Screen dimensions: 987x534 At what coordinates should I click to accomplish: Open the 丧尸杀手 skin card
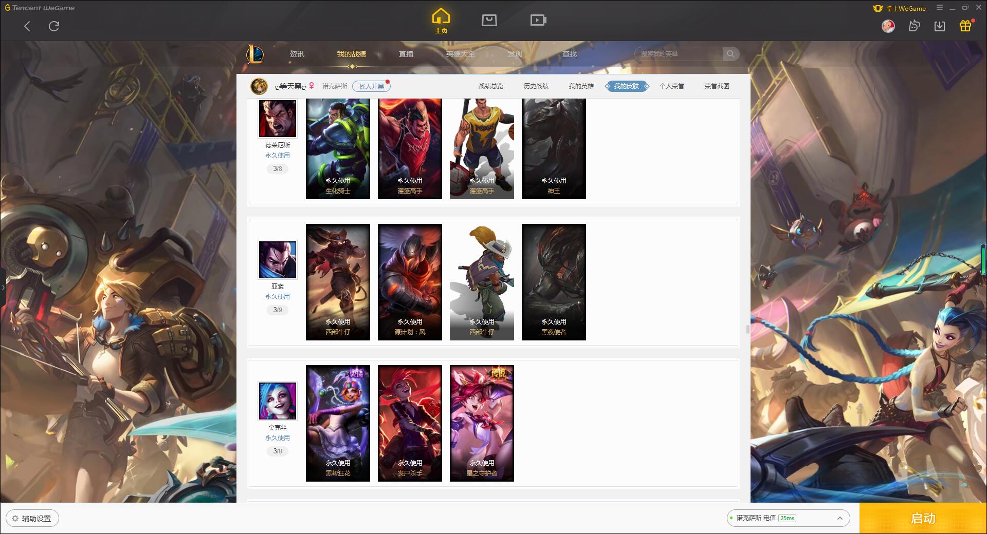coord(410,423)
